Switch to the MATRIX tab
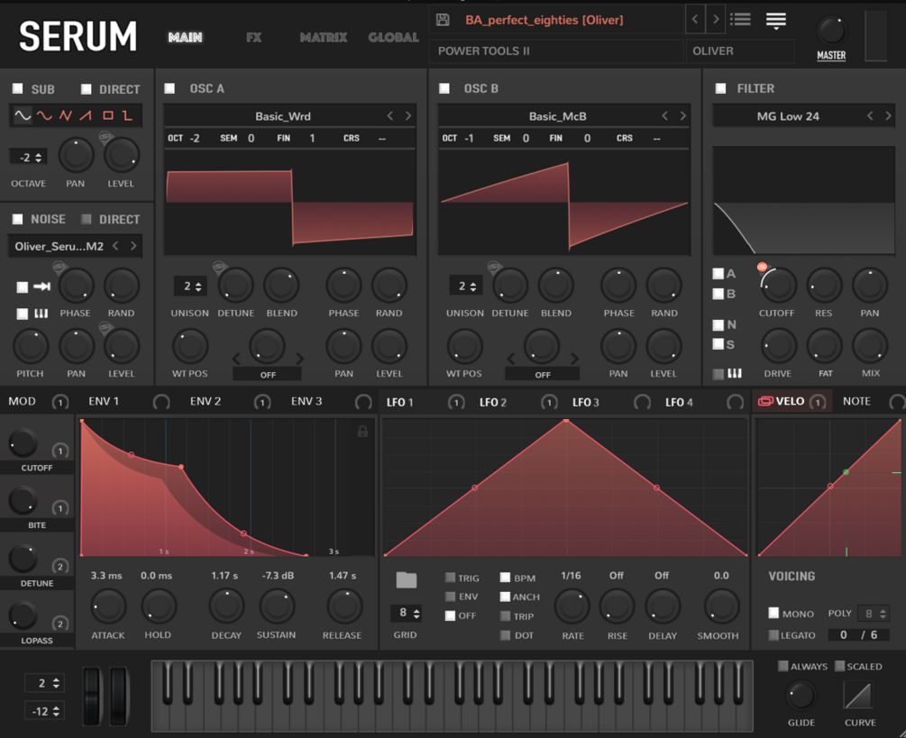 tap(323, 38)
